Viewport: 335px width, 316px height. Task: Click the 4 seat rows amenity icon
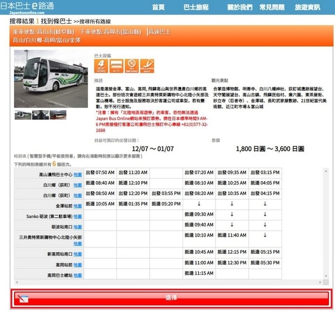coord(101,66)
